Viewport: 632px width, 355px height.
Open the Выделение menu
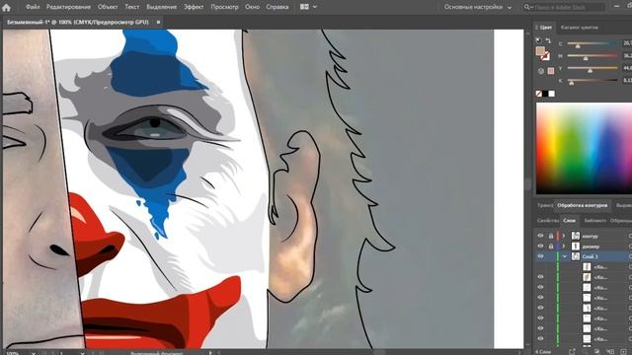[x=162, y=7]
